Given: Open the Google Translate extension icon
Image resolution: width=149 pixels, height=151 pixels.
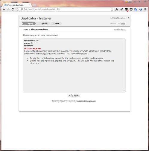Looking at the screenshot, I should click(136, 10).
